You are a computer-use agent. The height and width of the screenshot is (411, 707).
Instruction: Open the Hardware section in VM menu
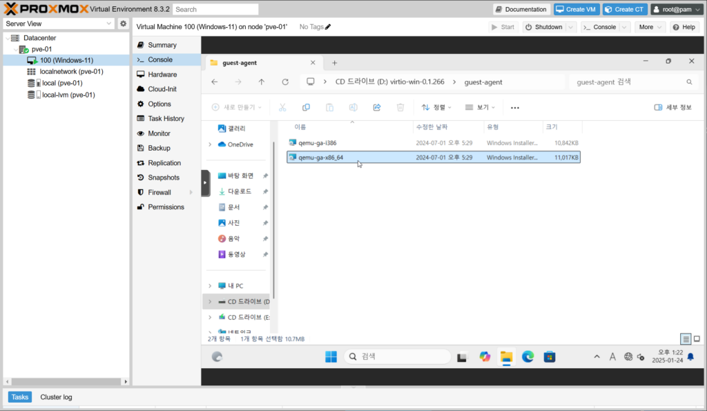coord(162,75)
